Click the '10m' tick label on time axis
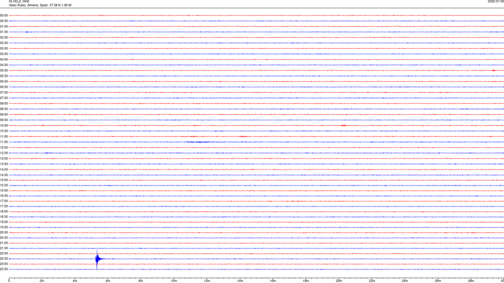This screenshot has width=504, height=283. tap(174, 281)
